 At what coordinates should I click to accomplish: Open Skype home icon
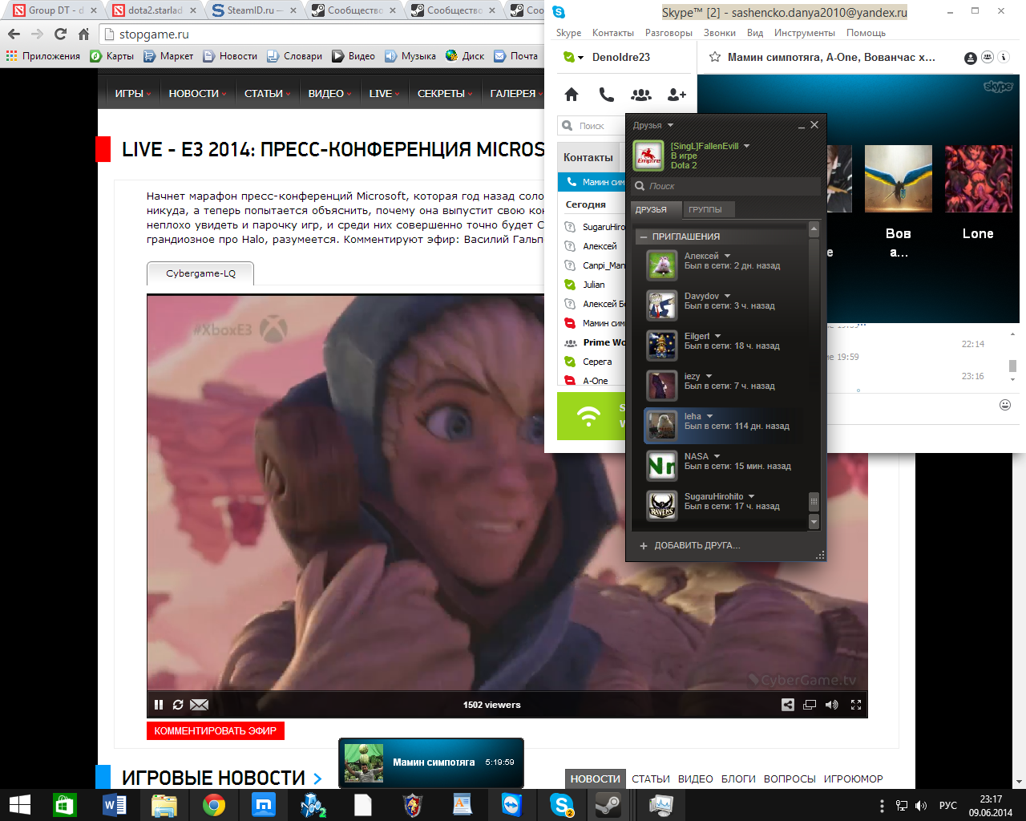pyautogui.click(x=572, y=95)
